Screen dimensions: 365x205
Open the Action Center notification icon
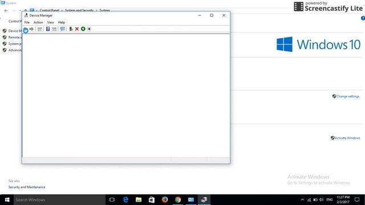coord(357,200)
